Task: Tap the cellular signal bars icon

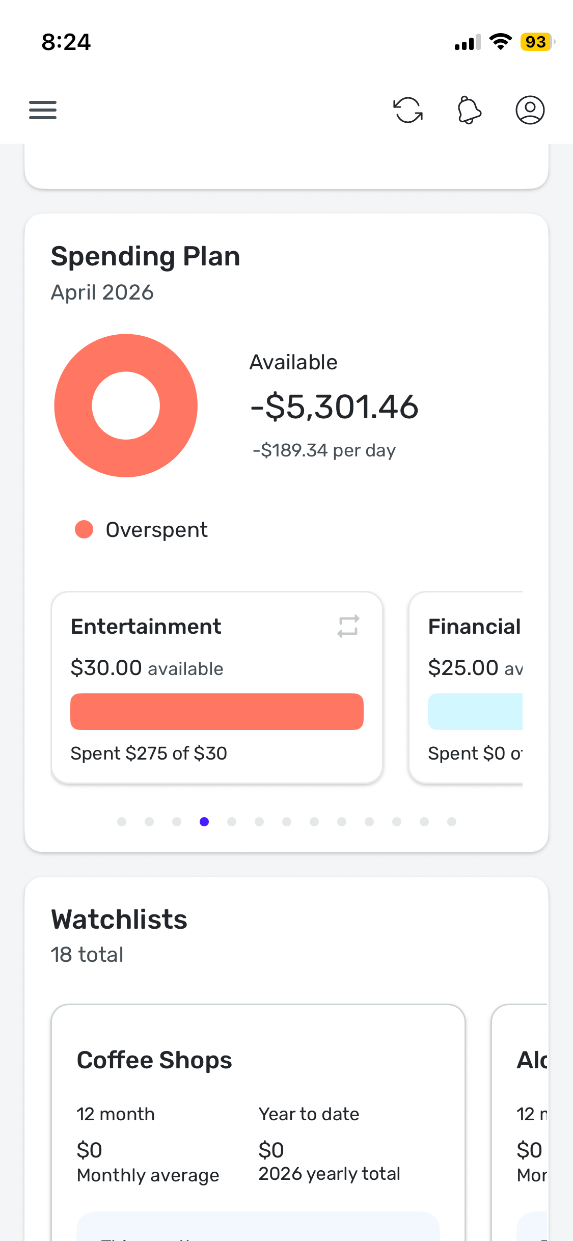Action: [468, 43]
